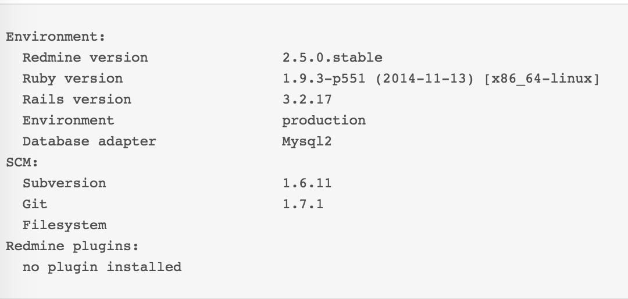Select the Subversion label
Viewport: 628px width, 299px height.
click(x=64, y=183)
